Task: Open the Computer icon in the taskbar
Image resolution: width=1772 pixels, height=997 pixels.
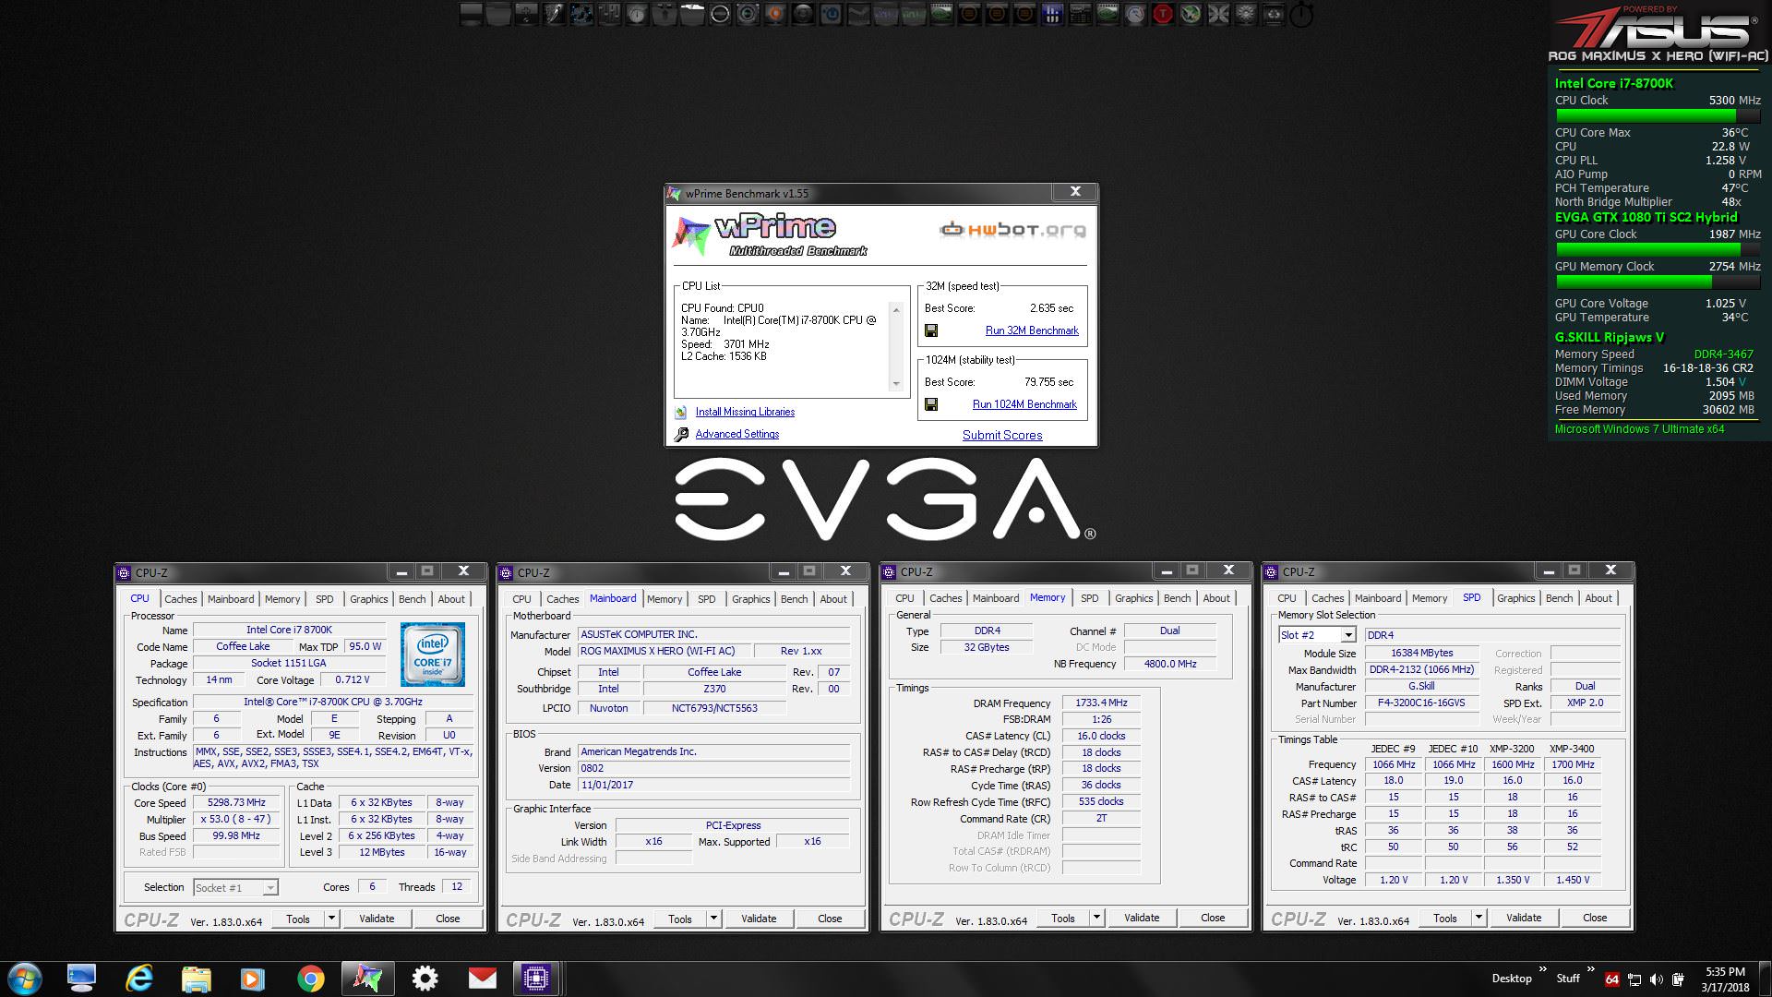Action: [x=81, y=979]
